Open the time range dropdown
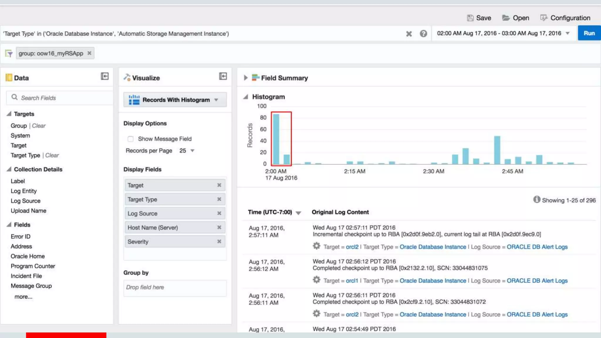The width and height of the screenshot is (601, 338). point(568,33)
